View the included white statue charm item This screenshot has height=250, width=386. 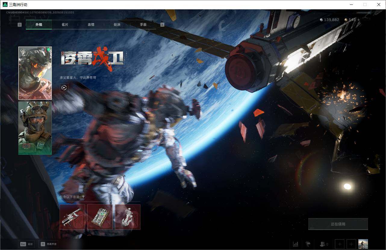128,217
